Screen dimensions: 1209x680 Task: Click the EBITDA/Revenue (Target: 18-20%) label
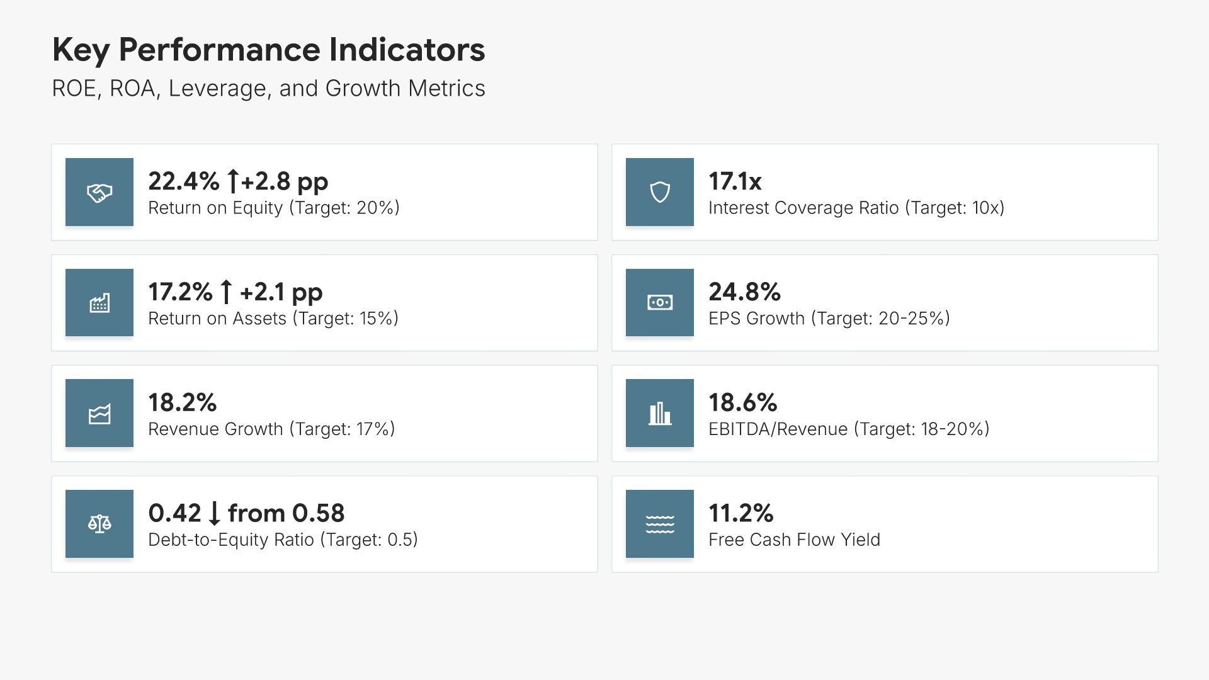click(x=849, y=429)
